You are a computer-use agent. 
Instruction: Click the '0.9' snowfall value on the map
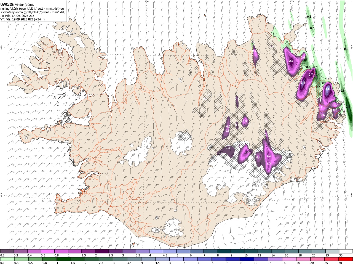click(245, 121)
